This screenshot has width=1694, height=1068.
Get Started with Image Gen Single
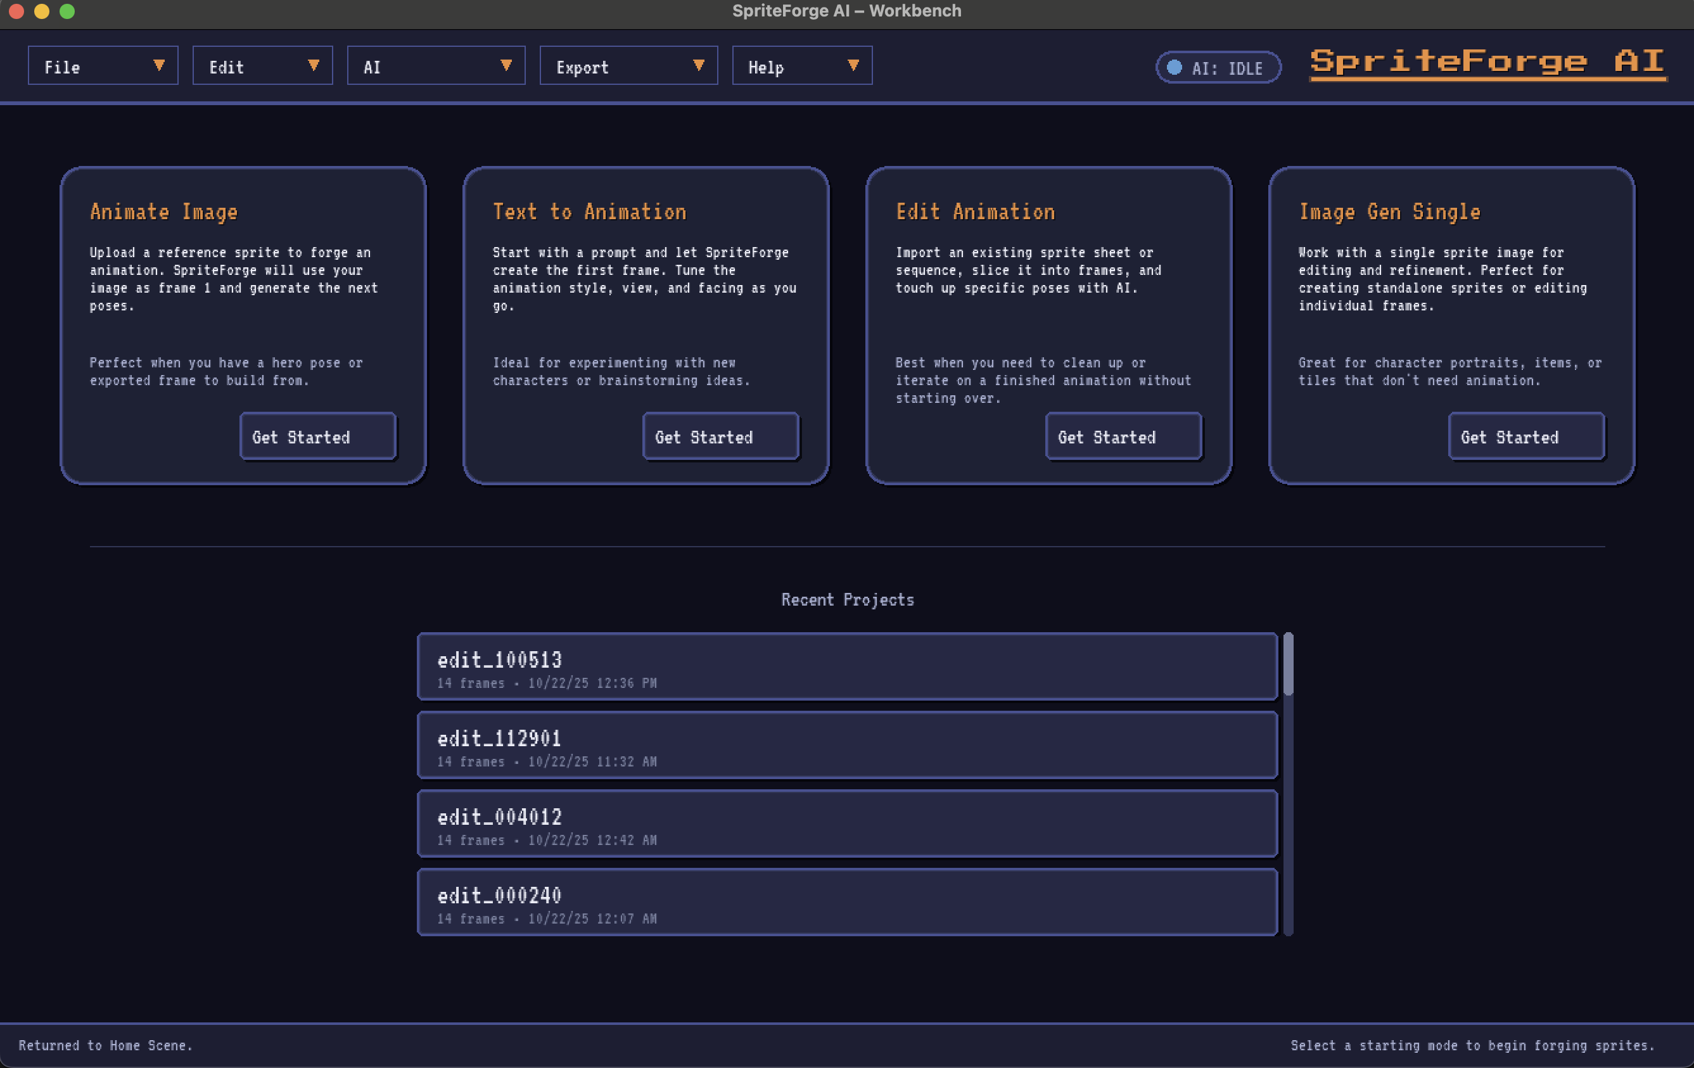[x=1526, y=436]
